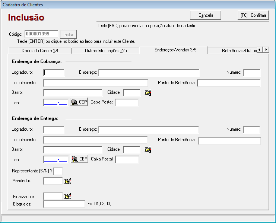Select the Cobrança Número field
The image size is (276, 223).
tap(252, 73)
